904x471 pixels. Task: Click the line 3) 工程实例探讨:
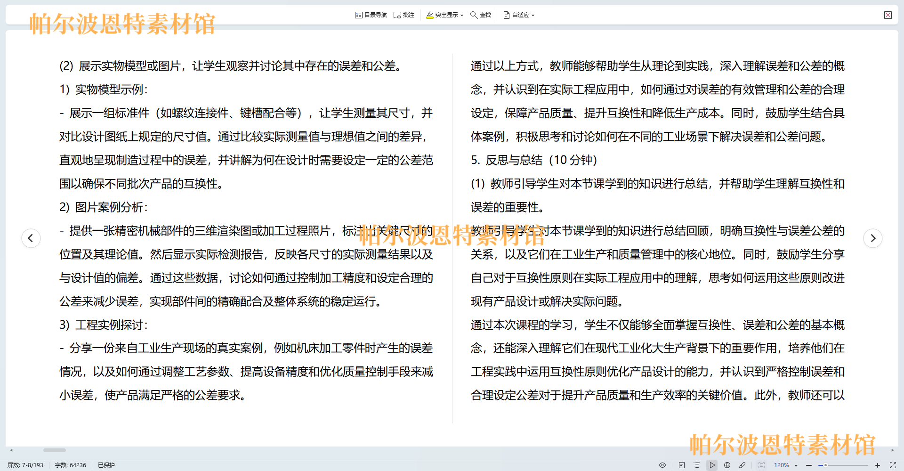pos(104,325)
